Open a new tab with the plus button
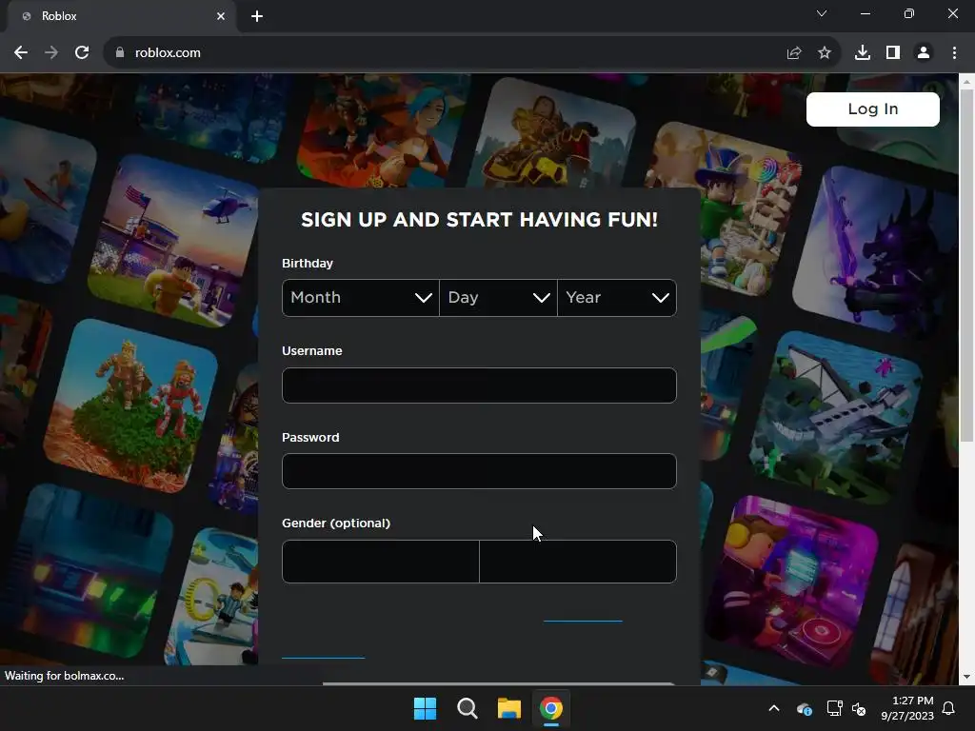 click(257, 16)
